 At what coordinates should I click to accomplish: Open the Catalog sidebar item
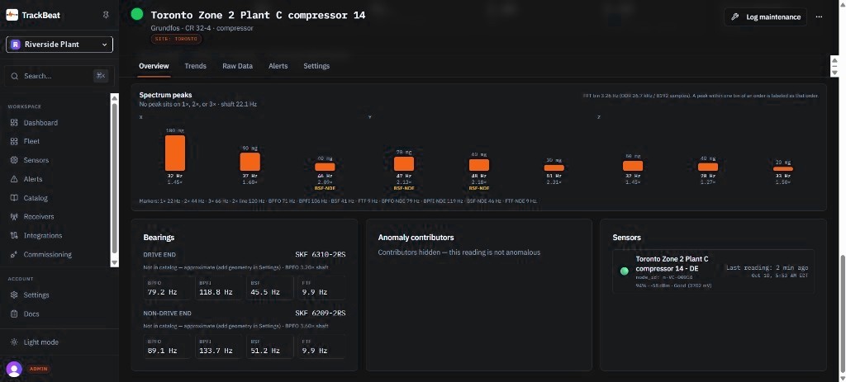[36, 198]
